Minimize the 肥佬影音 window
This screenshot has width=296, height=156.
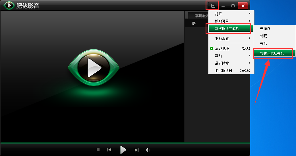pyautogui.click(x=223, y=6)
